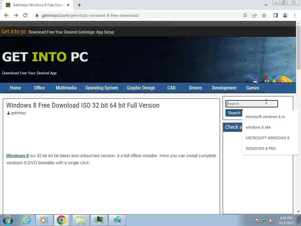
Task: Open Windows Media Player from taskbar
Action: point(44,220)
